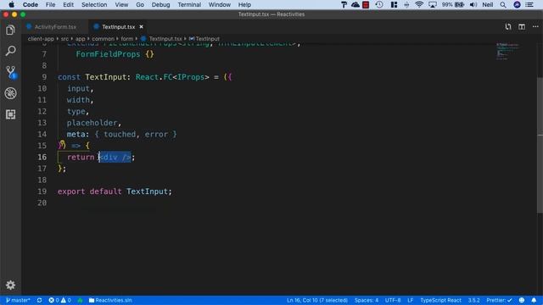Click the Prettier status indicator
The width and height of the screenshot is (543, 305).
pos(499,300)
